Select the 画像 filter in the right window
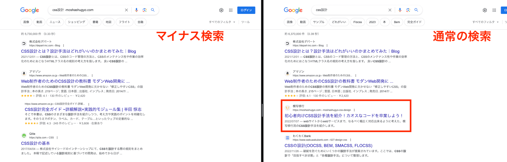The width and height of the screenshot is (507, 162). pyautogui.click(x=290, y=22)
